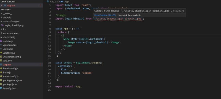Open the .gitignore file
This screenshot has height=99, width=221.
click(x=8, y=49)
